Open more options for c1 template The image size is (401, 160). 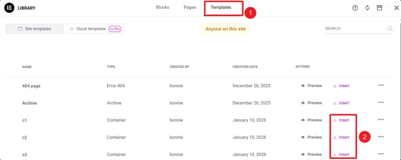[x=381, y=120]
